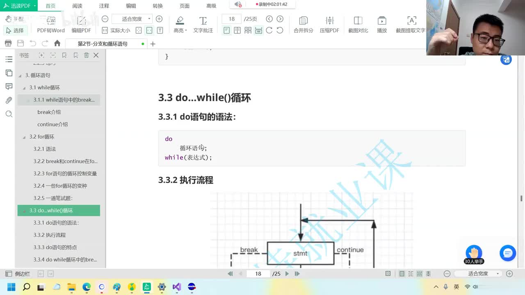Click the print icon
Screen dimensions: 525x295
(x=8, y=43)
